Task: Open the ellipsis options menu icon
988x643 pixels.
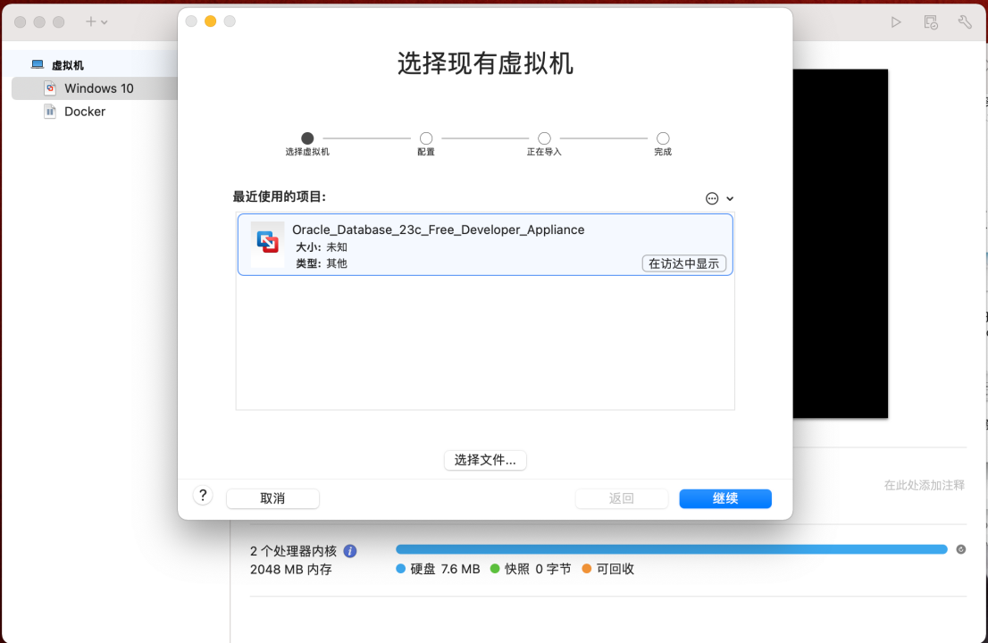Action: point(711,198)
